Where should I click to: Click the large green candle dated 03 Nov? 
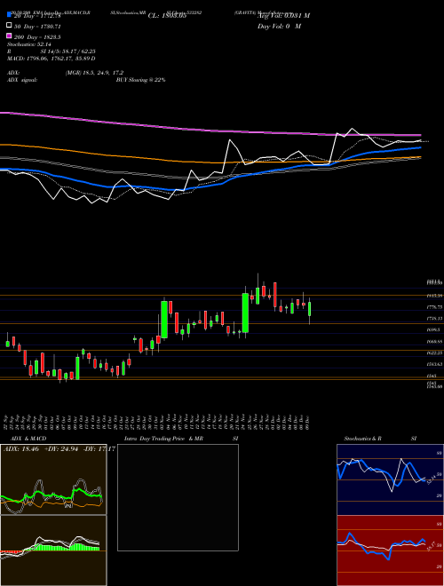[x=164, y=320]
